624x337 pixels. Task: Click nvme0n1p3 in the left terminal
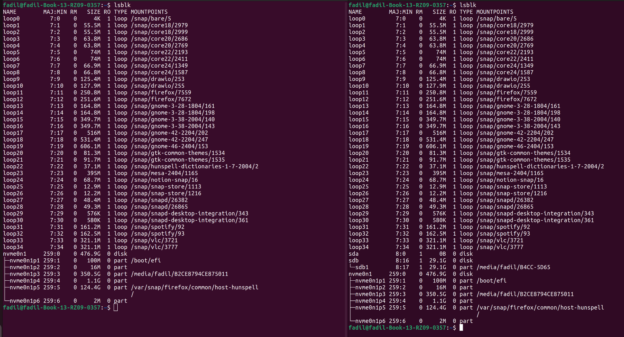point(25,274)
